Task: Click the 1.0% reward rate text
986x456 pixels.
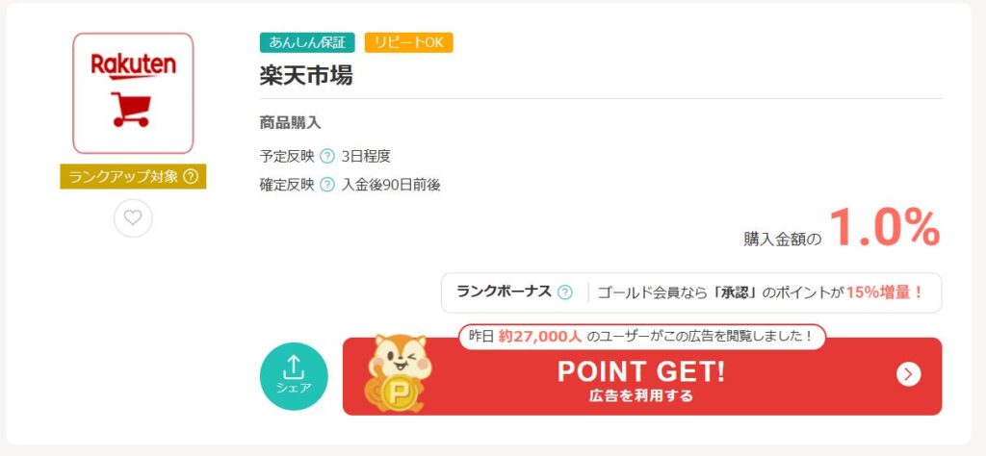Action: (x=885, y=228)
